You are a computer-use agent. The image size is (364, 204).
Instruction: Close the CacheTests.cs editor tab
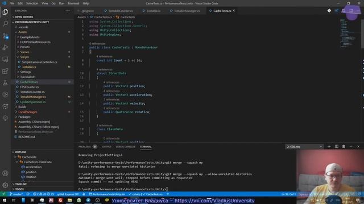[x=234, y=11]
